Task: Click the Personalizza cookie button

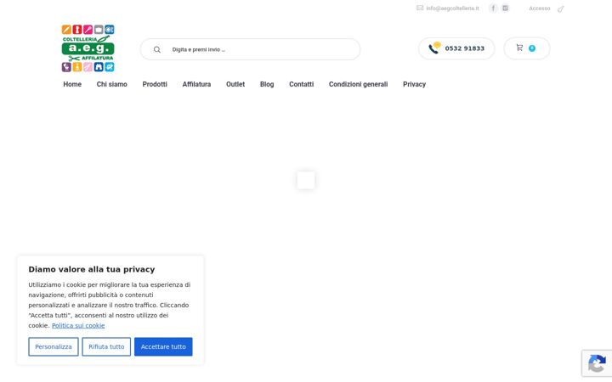Action: 54,346
